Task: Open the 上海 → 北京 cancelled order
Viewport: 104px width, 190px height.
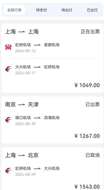Action: coord(22,155)
